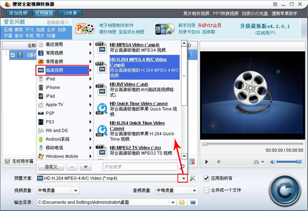Click the PowerPoint album software icon
Image resolution: width=308 pixels, height=211 pixels.
pos(85,29)
